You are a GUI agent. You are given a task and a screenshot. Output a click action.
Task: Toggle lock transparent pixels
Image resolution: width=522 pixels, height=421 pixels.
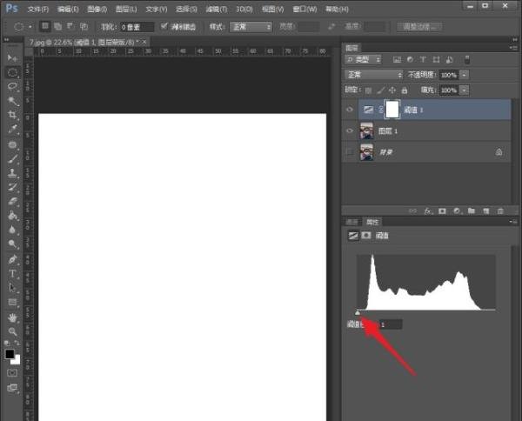pyautogui.click(x=368, y=90)
